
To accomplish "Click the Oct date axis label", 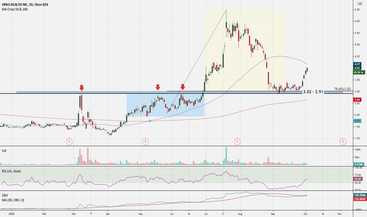I will pos(305,214).
